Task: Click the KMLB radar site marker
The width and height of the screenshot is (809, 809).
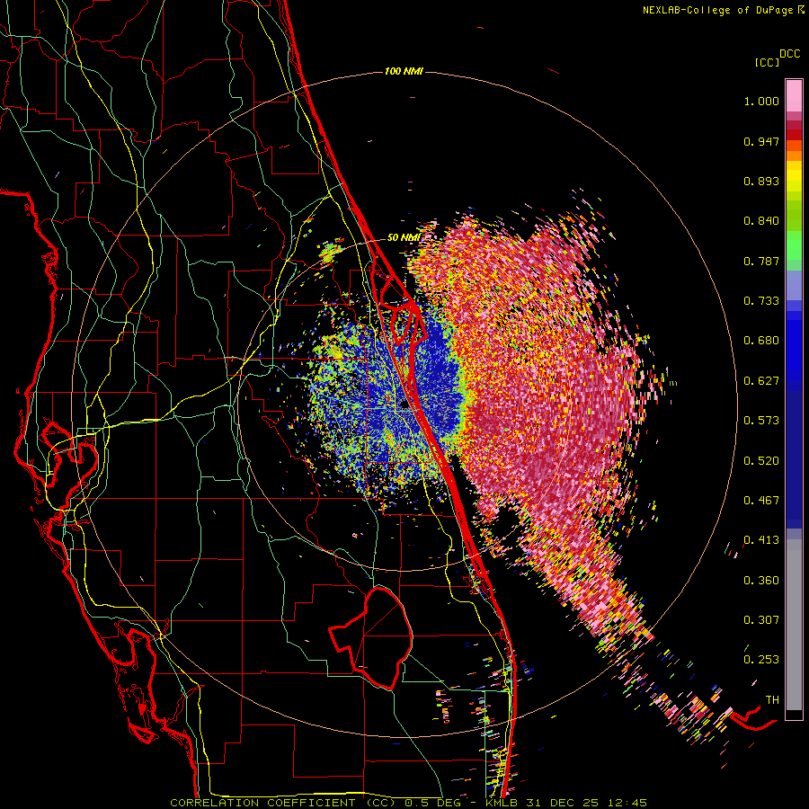Action: (x=404, y=405)
